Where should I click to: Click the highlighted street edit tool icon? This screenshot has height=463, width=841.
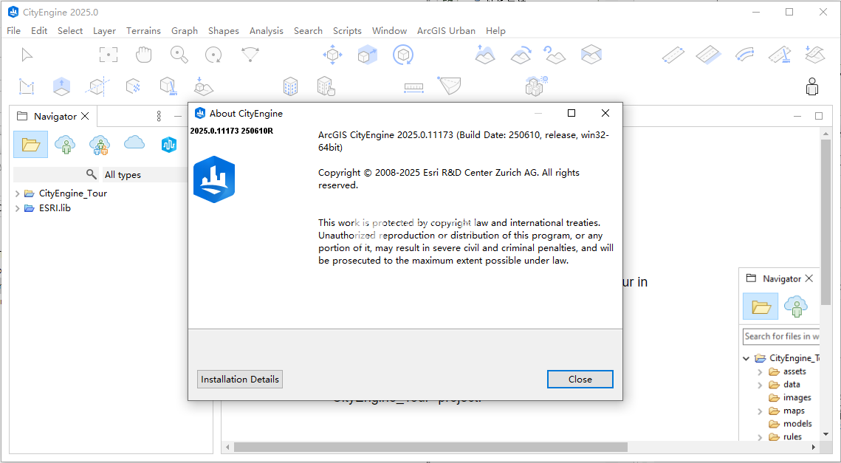click(709, 55)
